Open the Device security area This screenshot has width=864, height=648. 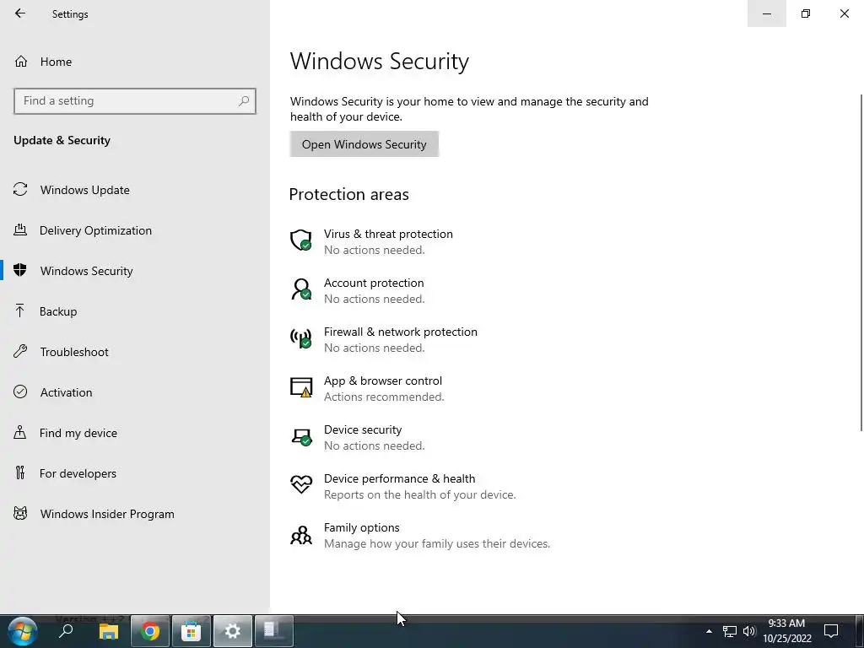tap(363, 429)
